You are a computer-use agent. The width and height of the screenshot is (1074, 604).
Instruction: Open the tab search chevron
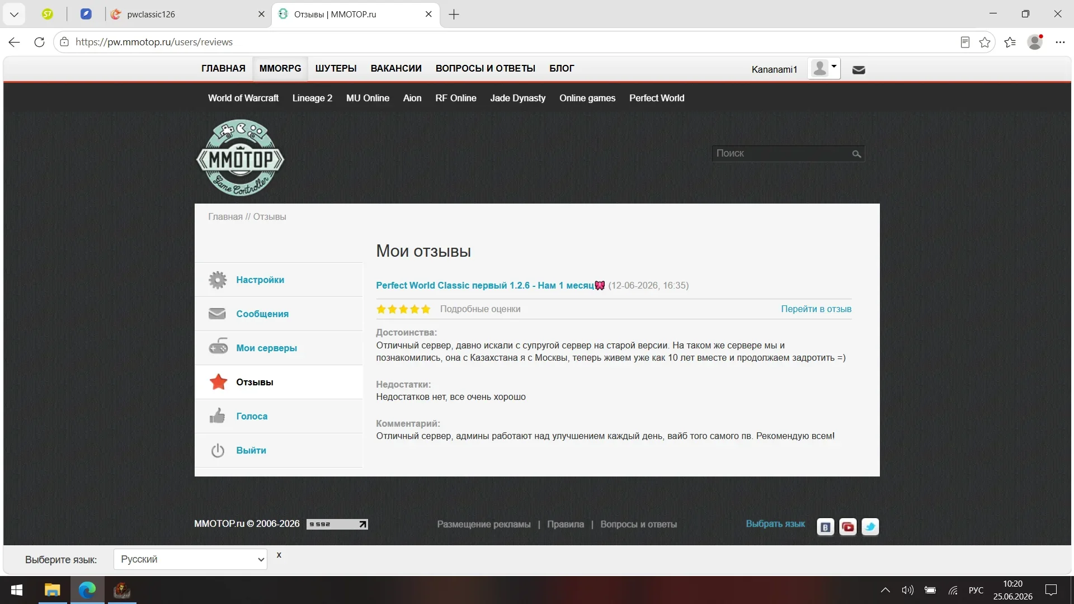point(15,15)
